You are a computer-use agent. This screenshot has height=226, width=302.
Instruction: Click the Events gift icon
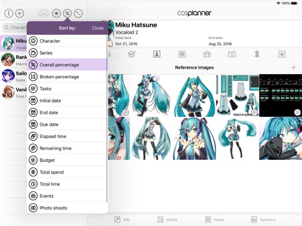click(x=33, y=196)
